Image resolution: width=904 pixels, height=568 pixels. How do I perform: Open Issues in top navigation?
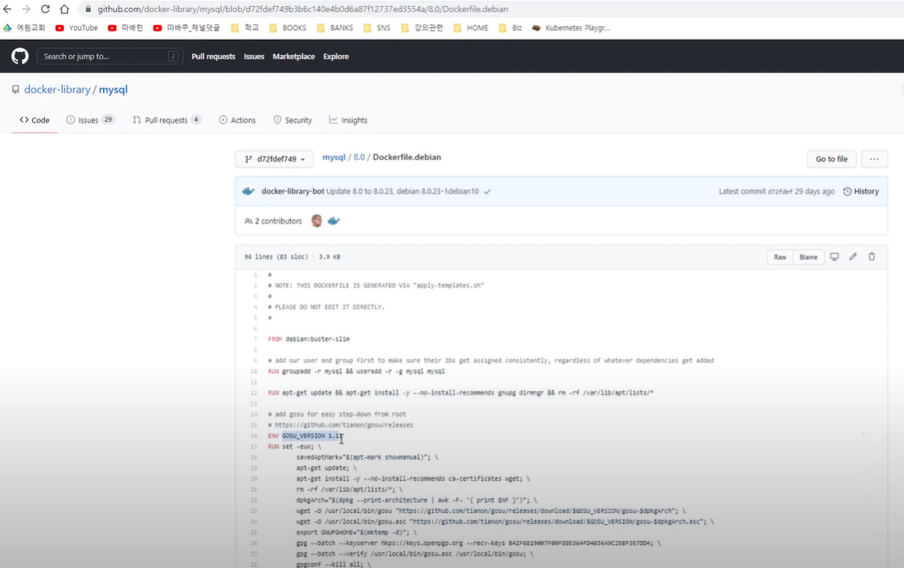click(254, 57)
